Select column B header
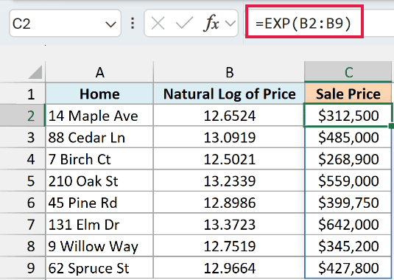The image size is (394, 280). point(229,72)
